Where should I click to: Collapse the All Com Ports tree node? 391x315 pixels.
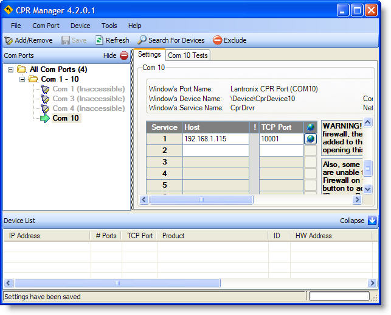[10, 69]
